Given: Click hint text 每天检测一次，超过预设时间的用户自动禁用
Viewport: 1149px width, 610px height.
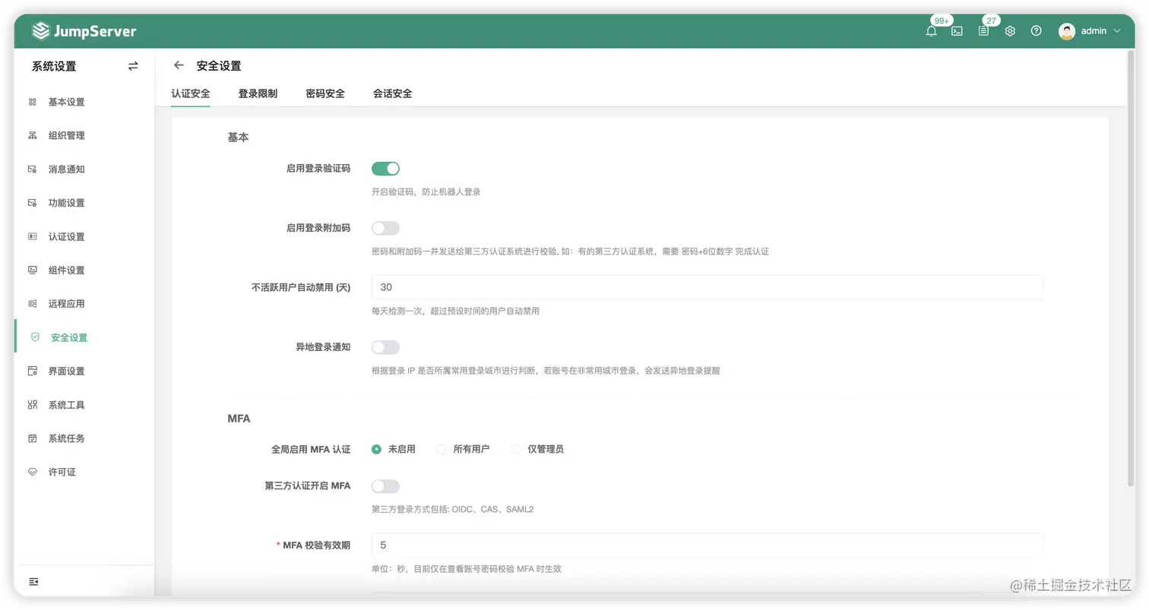Looking at the screenshot, I should (x=455, y=311).
